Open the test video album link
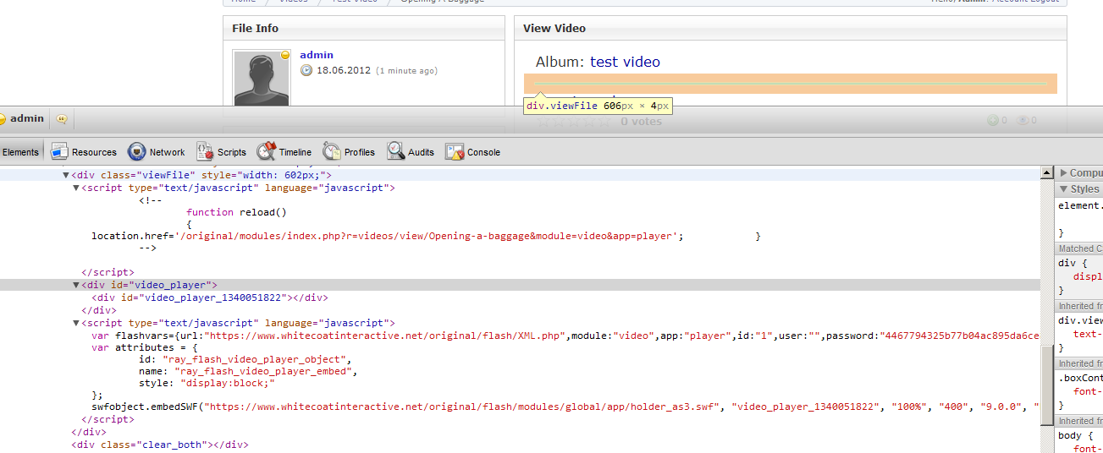Viewport: 1103px width, 453px height. click(x=625, y=62)
